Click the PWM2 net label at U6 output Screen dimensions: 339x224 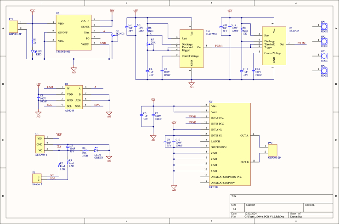pos(301,43)
